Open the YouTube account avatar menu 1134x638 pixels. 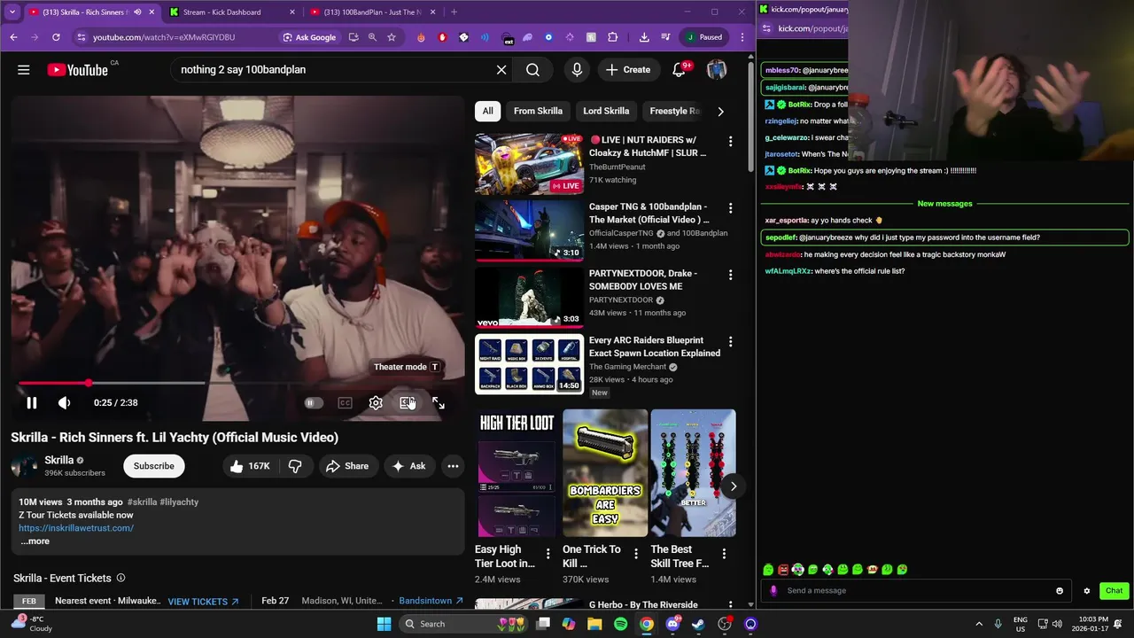point(717,69)
